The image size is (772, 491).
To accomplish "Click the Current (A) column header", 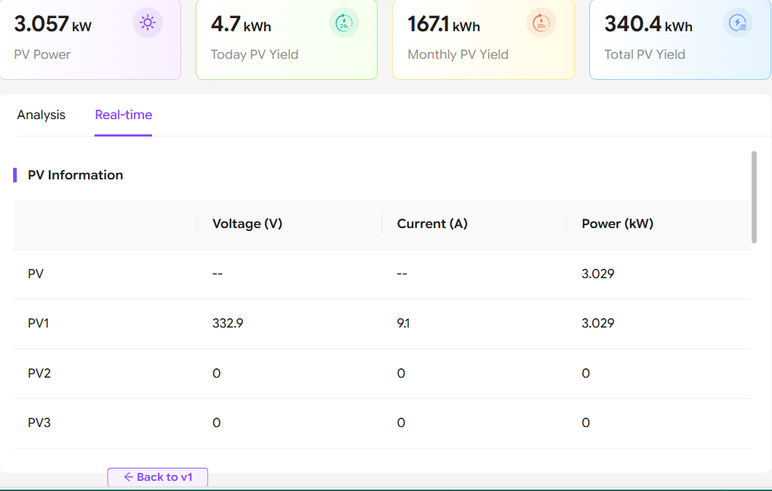I will click(x=432, y=224).
